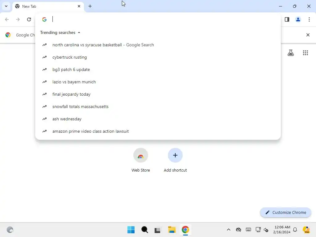Screen dimensions: 316x237
Task: Click the muted volume tray icon
Action: coord(266,230)
